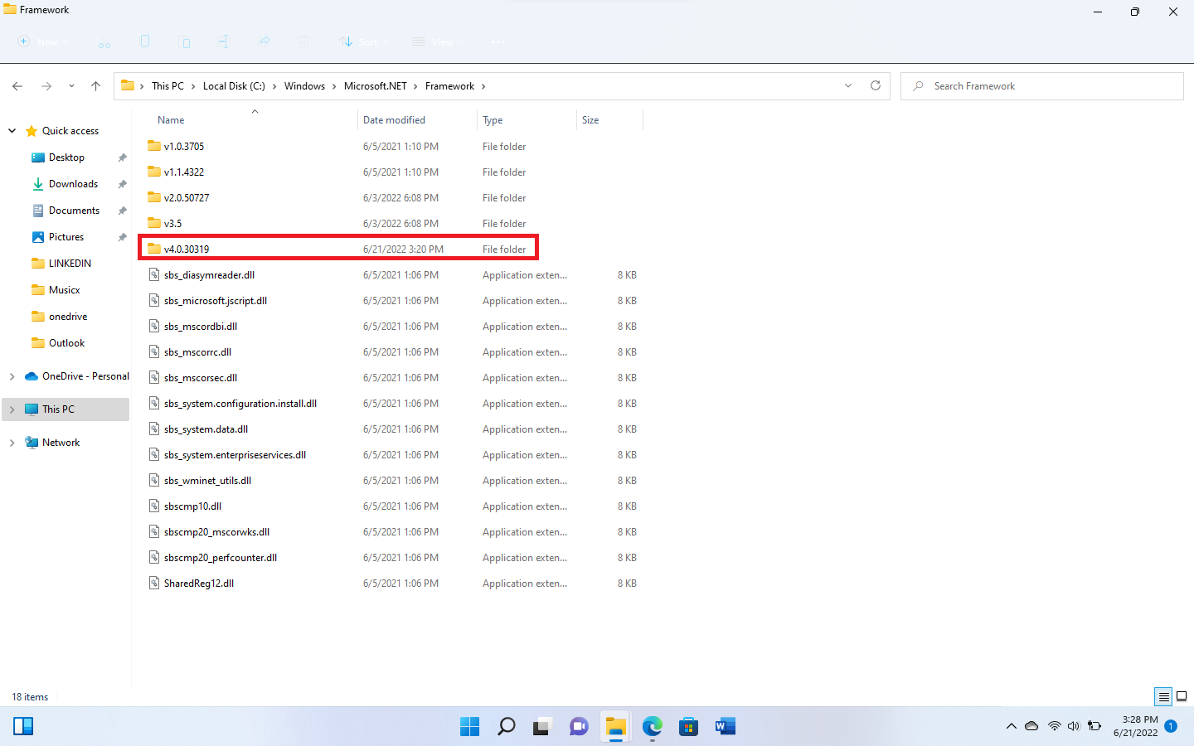Select Musicx folder in sidebar
Screen dimensions: 1194x746
point(64,290)
